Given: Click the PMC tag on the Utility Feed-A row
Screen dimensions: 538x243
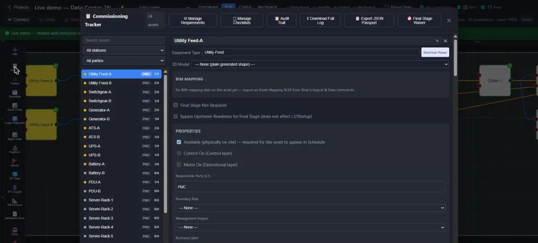Looking at the screenshot, I should 146,74.
